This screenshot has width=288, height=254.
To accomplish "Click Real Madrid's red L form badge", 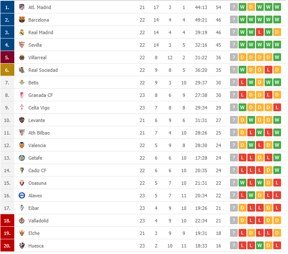I will 260,32.
